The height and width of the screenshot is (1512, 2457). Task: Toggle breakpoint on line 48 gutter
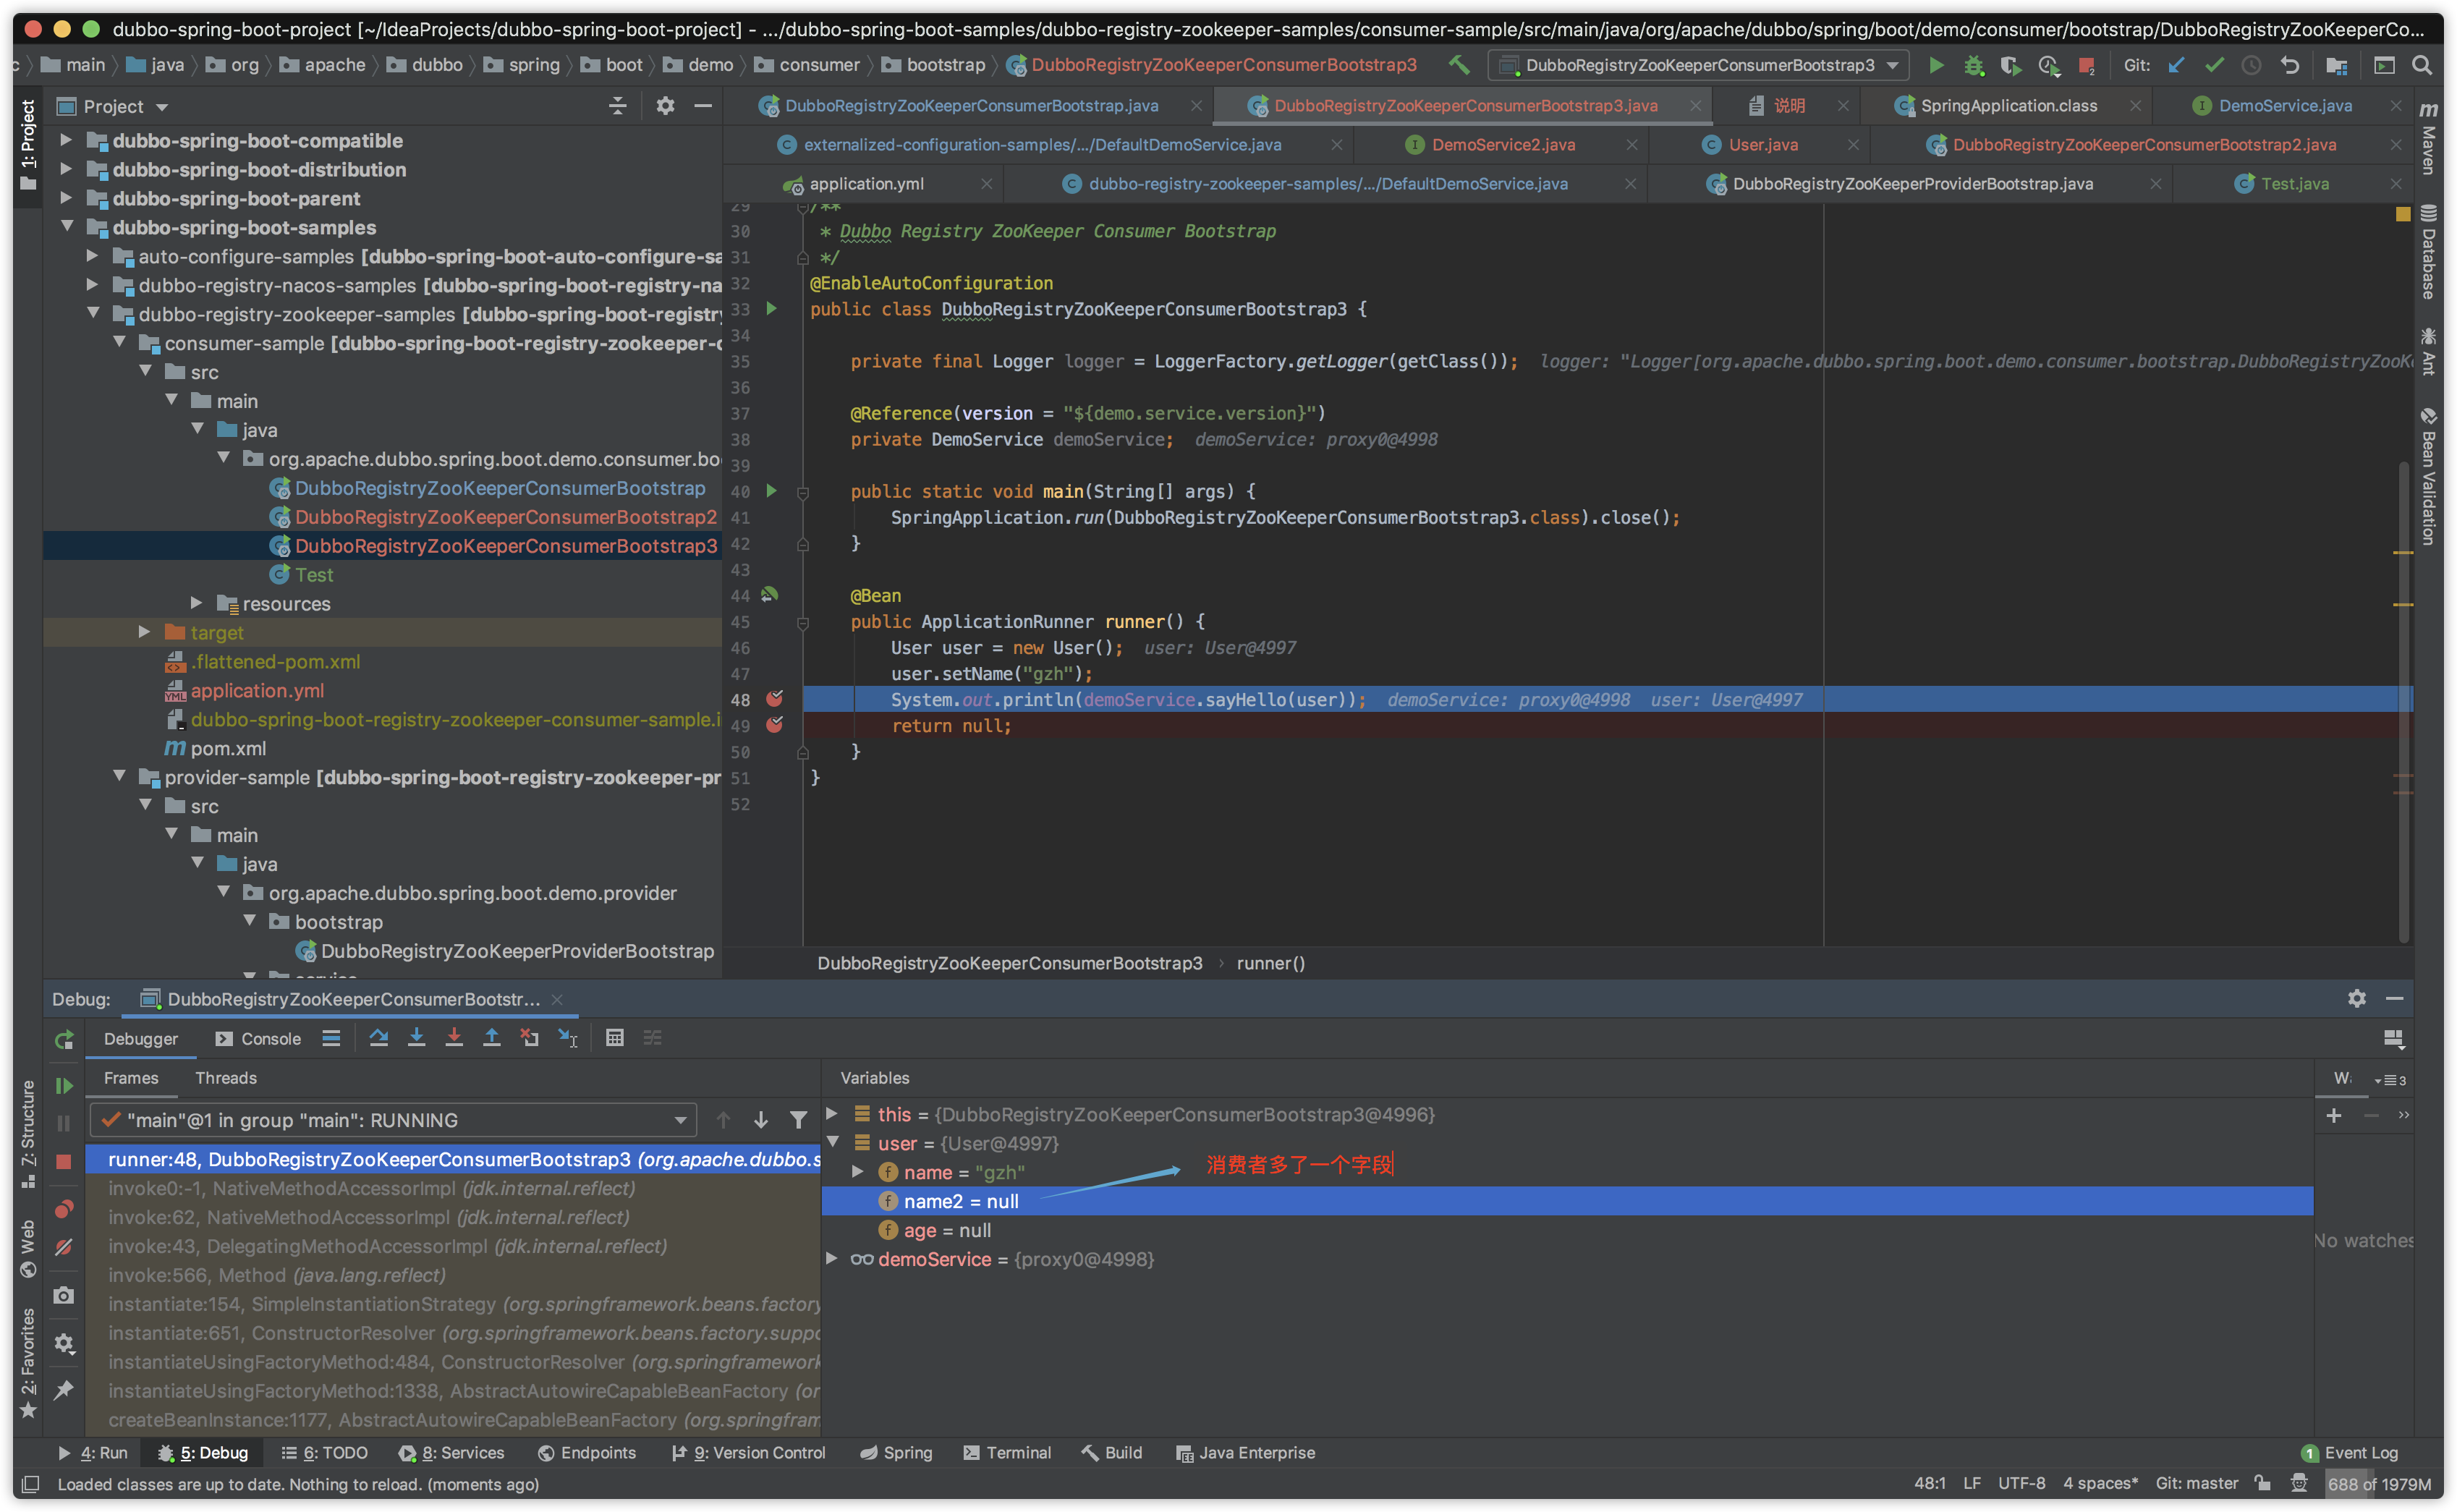point(774,699)
